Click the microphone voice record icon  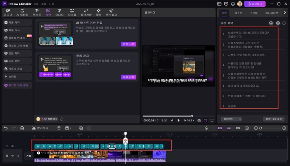pyautogui.click(x=207, y=128)
